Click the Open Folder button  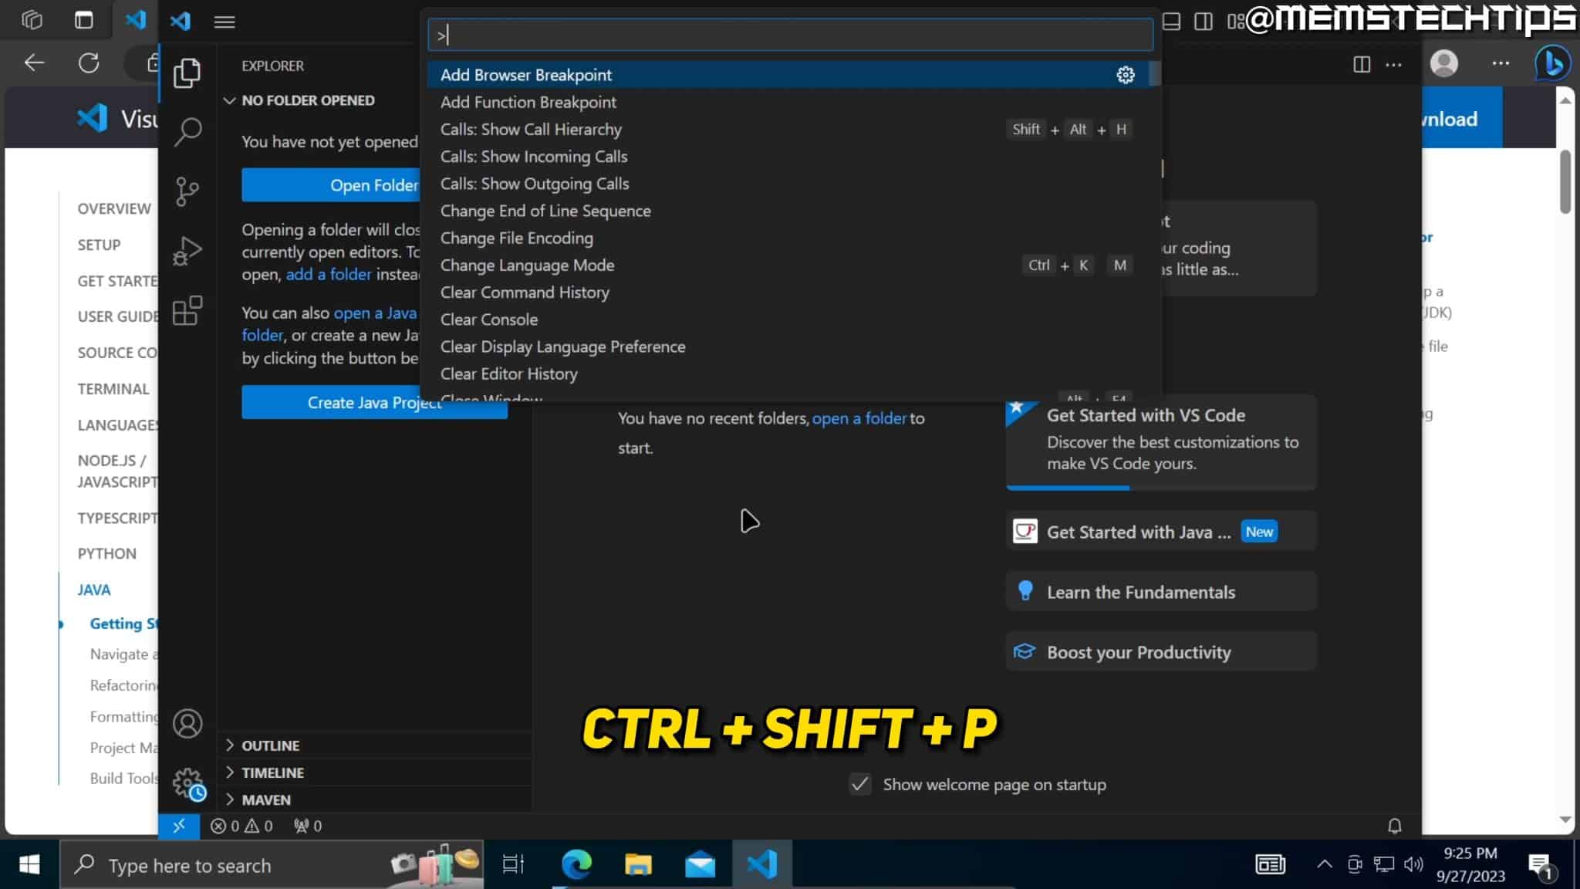pos(332,185)
